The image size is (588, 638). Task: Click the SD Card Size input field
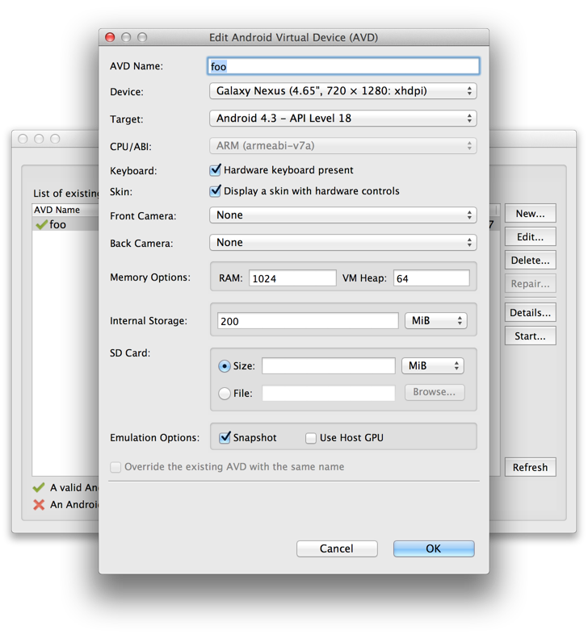point(329,366)
